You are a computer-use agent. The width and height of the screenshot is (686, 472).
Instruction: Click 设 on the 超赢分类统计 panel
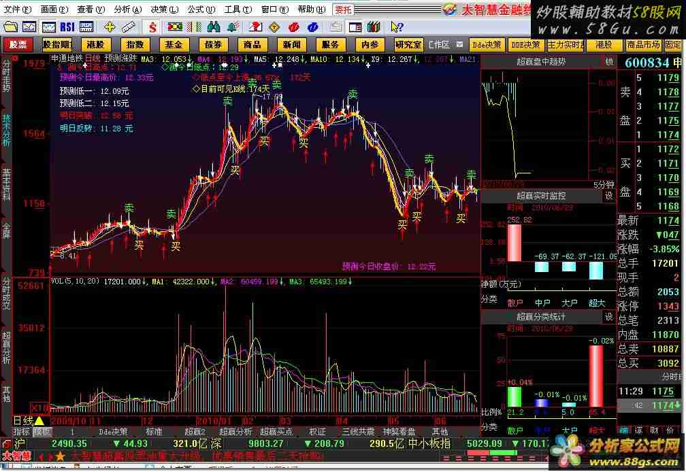[609, 317]
